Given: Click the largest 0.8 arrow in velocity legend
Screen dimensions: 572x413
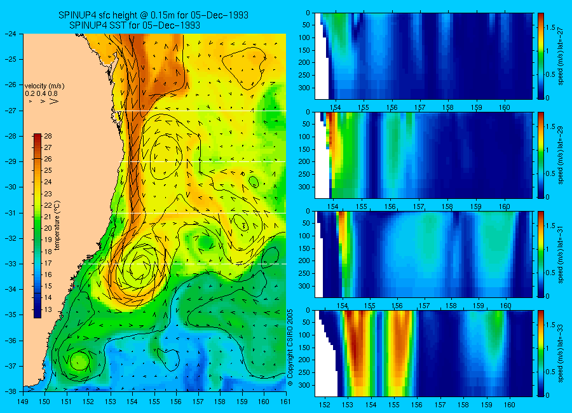Looking at the screenshot, I should click(54, 102).
